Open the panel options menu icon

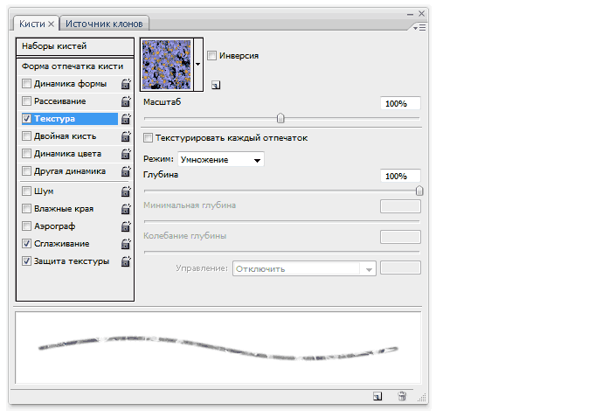pyautogui.click(x=419, y=28)
